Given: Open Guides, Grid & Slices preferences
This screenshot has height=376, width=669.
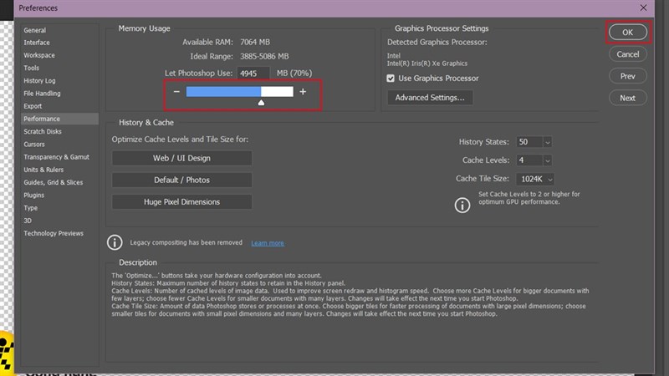Looking at the screenshot, I should (x=59, y=182).
